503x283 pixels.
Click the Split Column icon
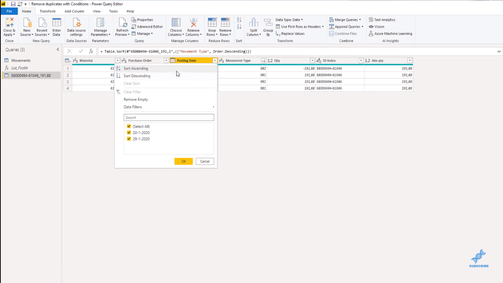pos(253,22)
